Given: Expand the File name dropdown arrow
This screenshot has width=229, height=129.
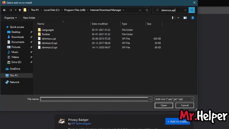Looking at the screenshot, I should tap(150, 99).
